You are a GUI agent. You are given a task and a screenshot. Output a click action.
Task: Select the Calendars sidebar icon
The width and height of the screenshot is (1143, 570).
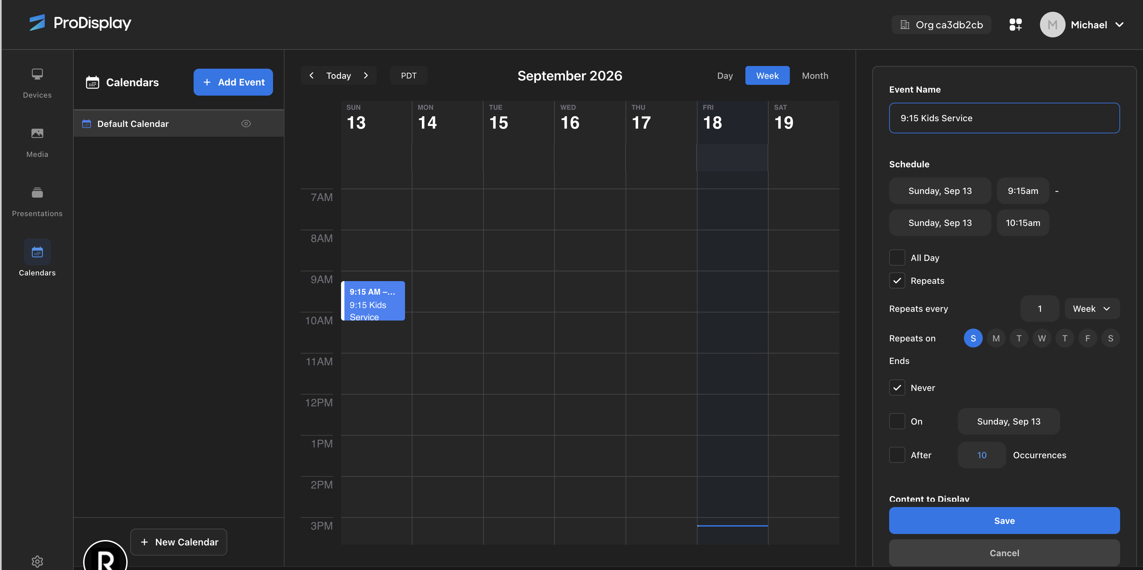(x=37, y=252)
